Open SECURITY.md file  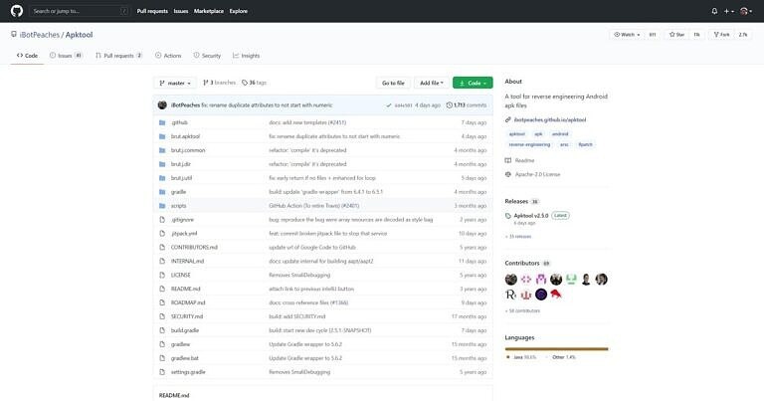(187, 316)
